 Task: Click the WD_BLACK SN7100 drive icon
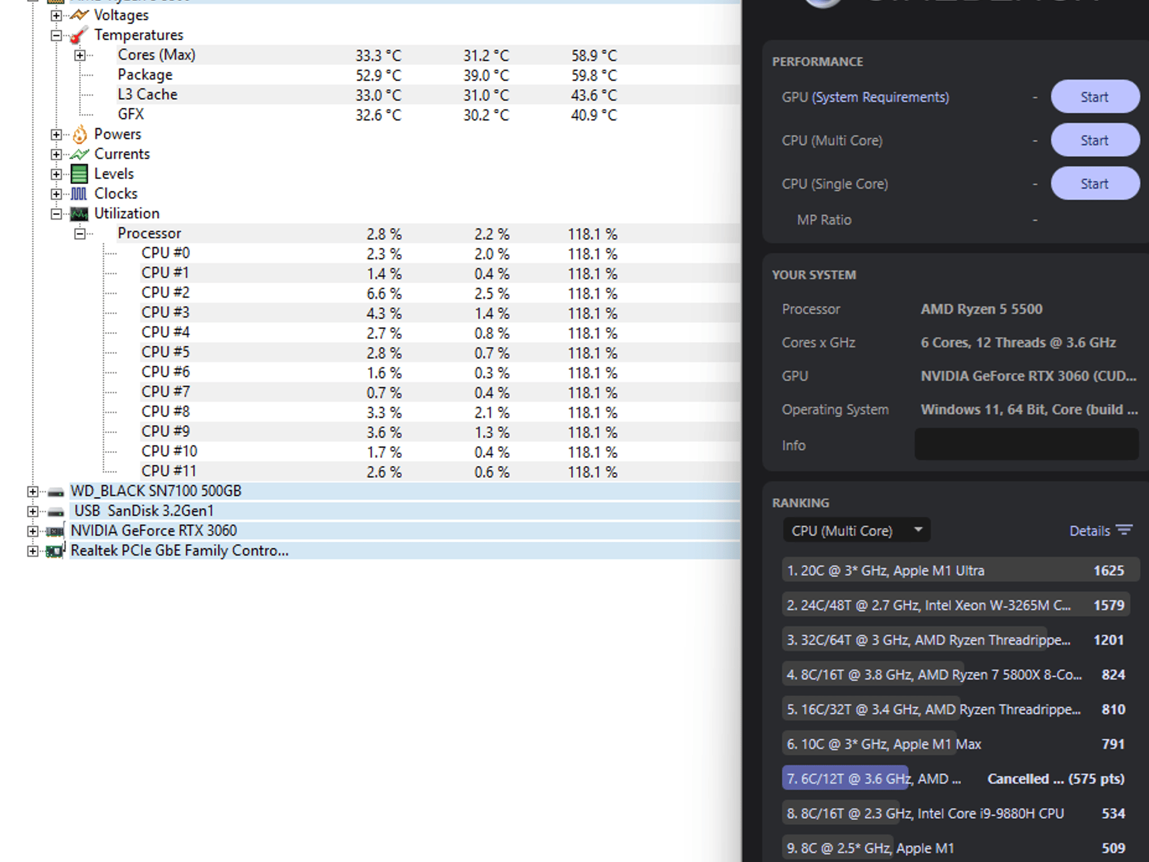click(56, 492)
